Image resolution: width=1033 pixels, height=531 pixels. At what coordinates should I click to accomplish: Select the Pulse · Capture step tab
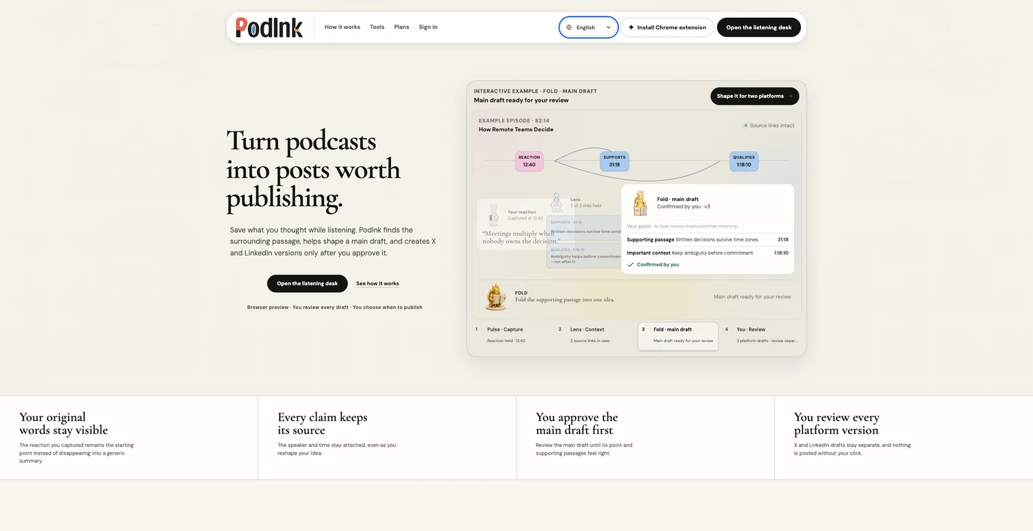pyautogui.click(x=512, y=335)
